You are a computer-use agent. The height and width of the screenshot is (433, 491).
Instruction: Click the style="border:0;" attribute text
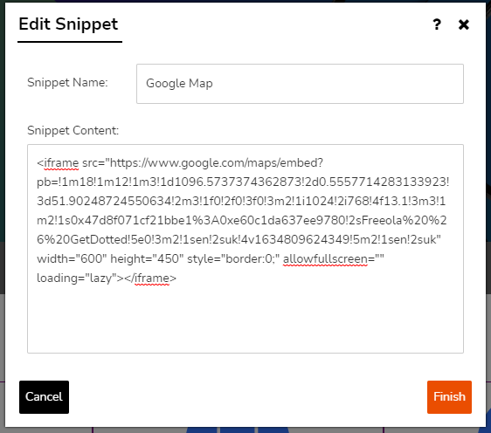click(233, 259)
